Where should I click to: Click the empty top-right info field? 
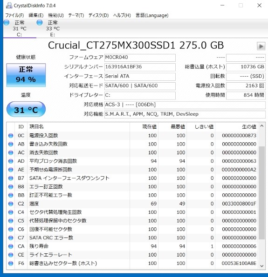click(246, 58)
